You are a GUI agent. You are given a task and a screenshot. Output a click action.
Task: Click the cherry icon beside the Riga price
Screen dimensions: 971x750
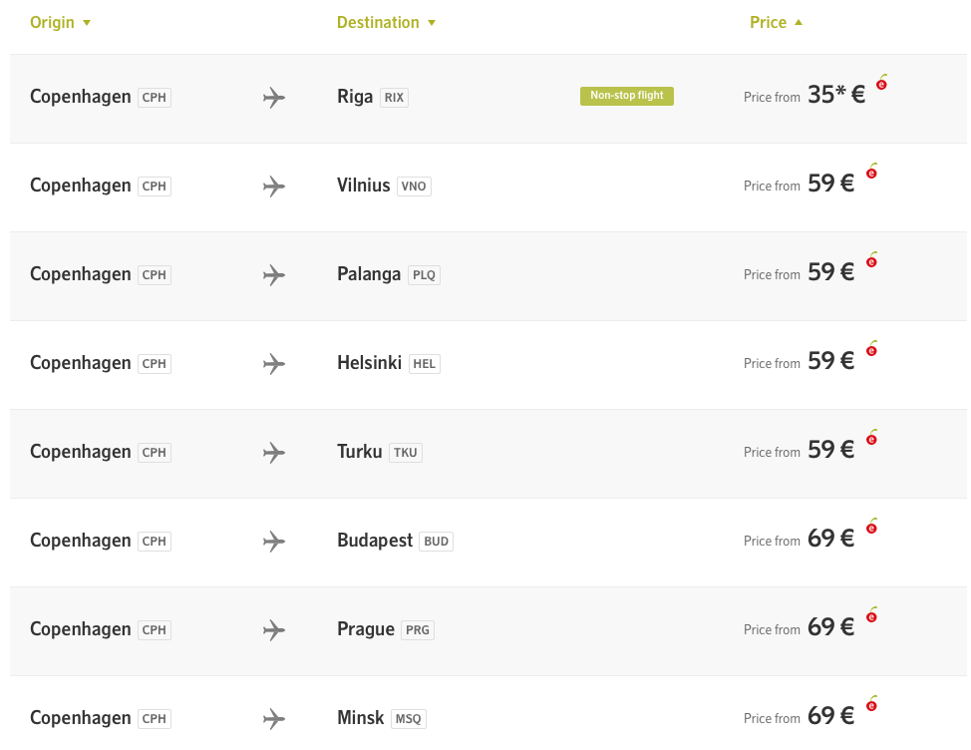tap(881, 83)
